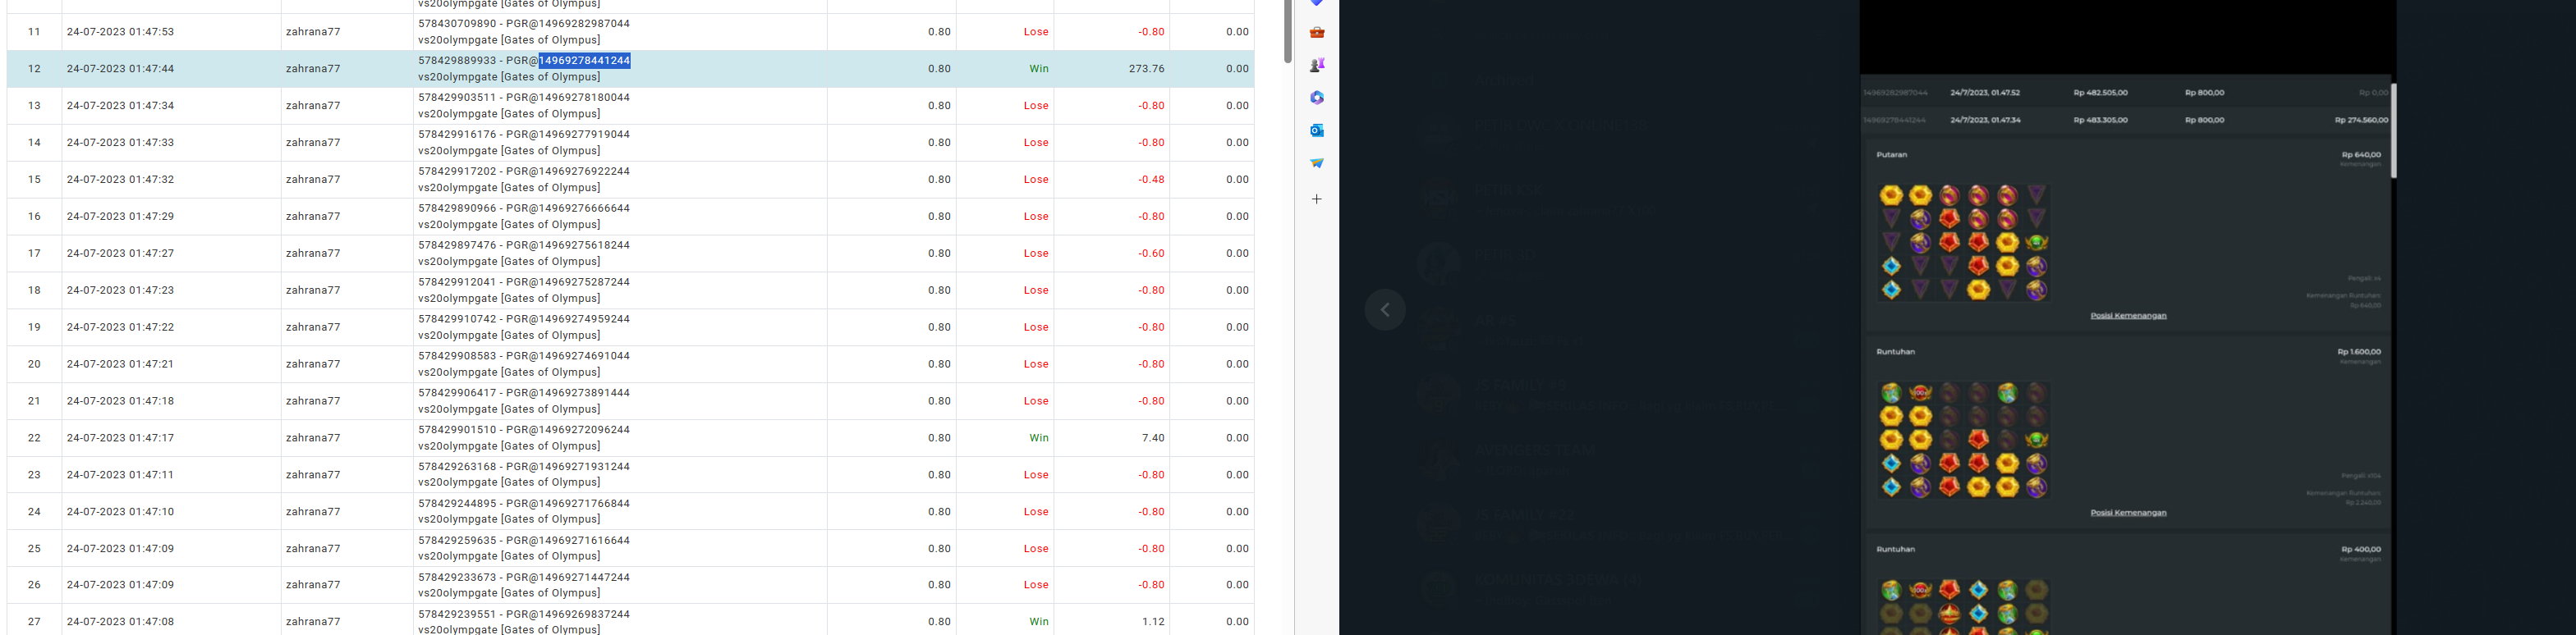Click the Rp 400,00 Kemenangan amount

pos(2361,549)
